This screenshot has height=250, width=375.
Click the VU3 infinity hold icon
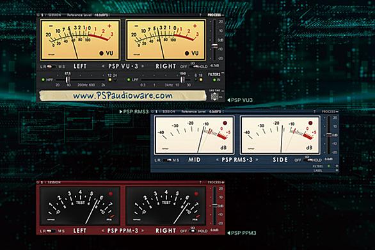193,63
